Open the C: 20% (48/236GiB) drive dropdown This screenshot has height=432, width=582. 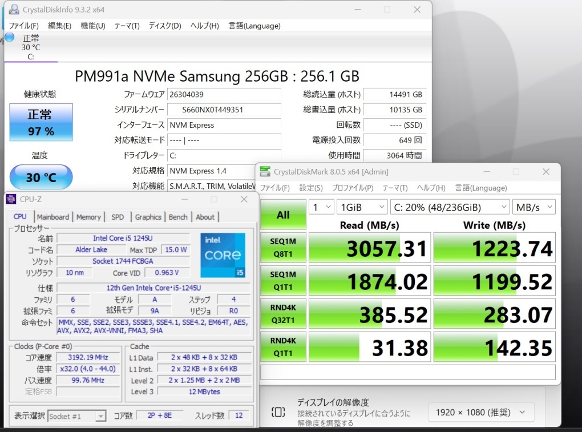(x=450, y=207)
